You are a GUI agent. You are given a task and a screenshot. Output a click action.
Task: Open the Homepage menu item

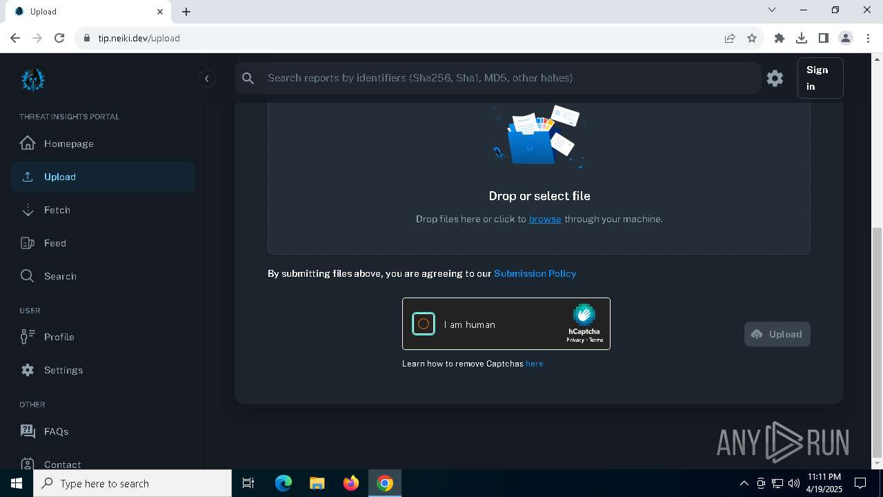(103, 144)
